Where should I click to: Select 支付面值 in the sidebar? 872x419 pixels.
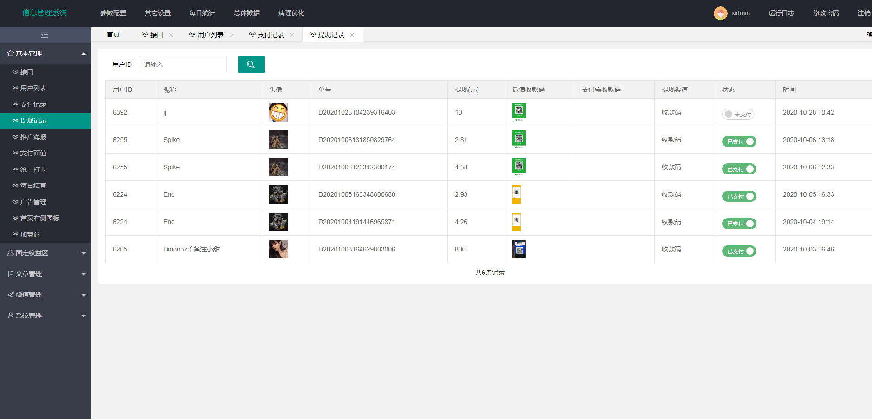click(45, 153)
